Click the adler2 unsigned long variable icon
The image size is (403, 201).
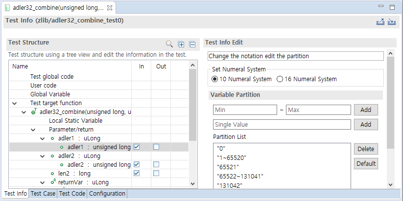[61, 164]
